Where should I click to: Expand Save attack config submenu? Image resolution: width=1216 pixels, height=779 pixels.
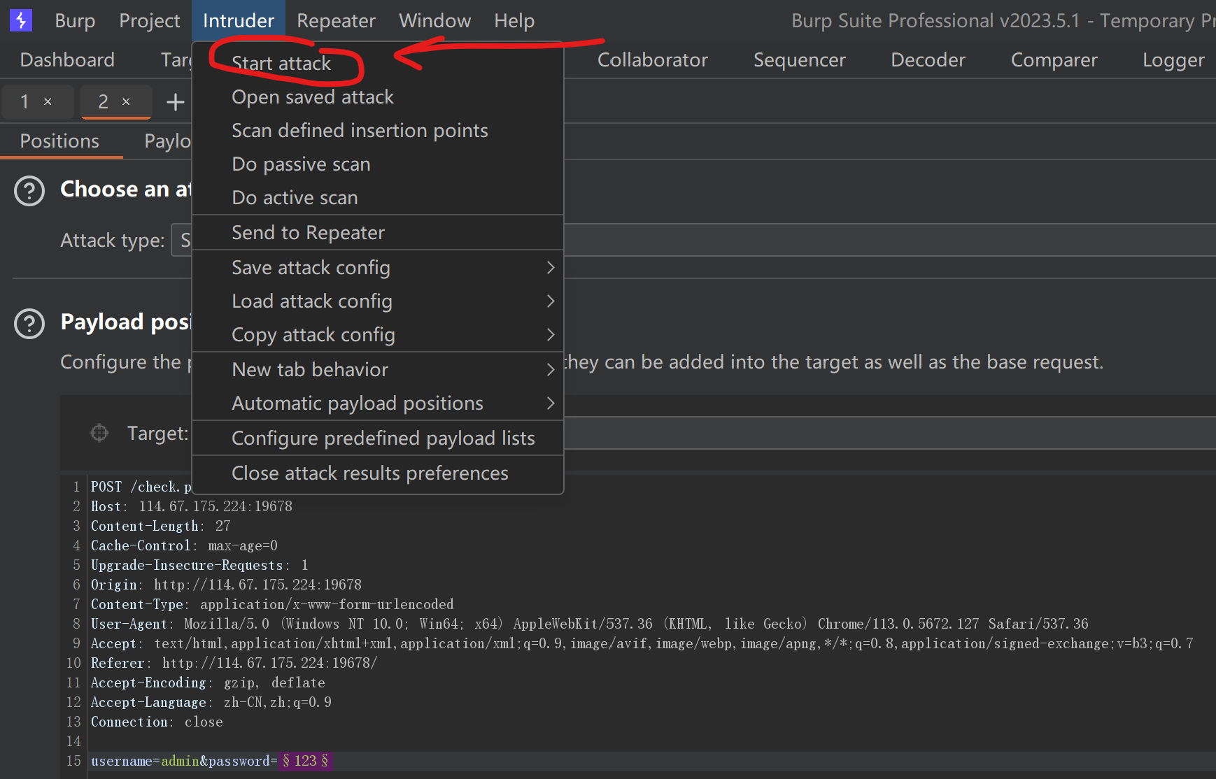[378, 267]
